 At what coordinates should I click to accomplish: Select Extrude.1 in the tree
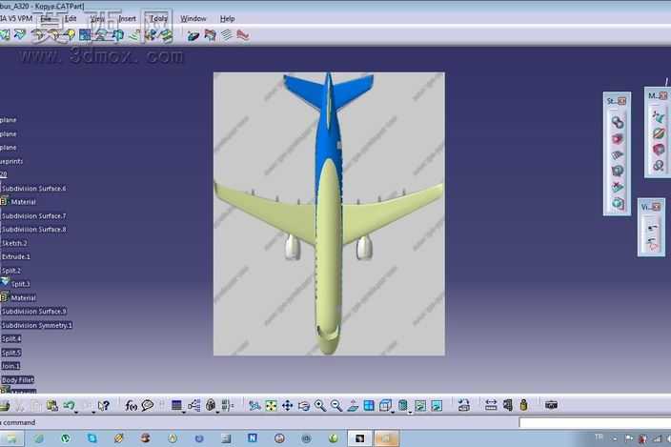click(16, 256)
